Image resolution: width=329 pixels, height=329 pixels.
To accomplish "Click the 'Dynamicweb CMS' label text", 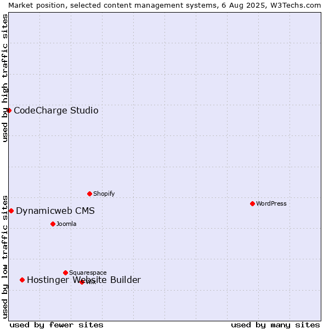I will (55, 211).
